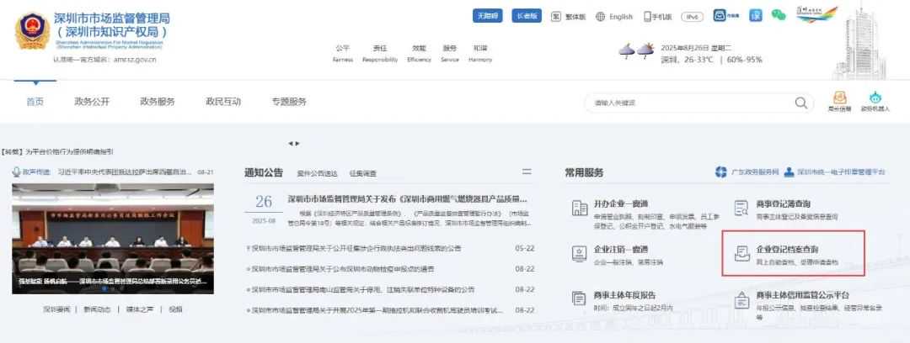The height and width of the screenshot is (343, 910).
Task: Click the colorful Shenzhen government portal logo
Action: click(x=816, y=14)
